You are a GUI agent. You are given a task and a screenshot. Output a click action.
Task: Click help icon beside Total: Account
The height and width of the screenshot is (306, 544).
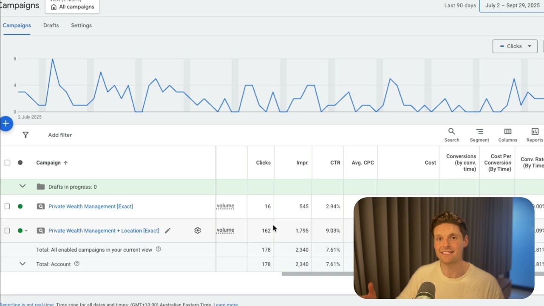(x=77, y=263)
